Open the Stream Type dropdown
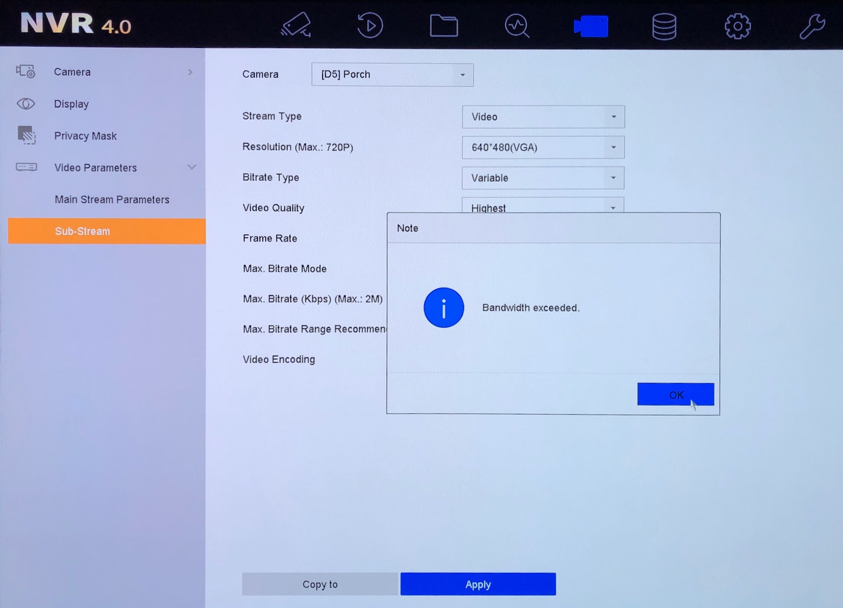This screenshot has width=843, height=608. tap(543, 117)
